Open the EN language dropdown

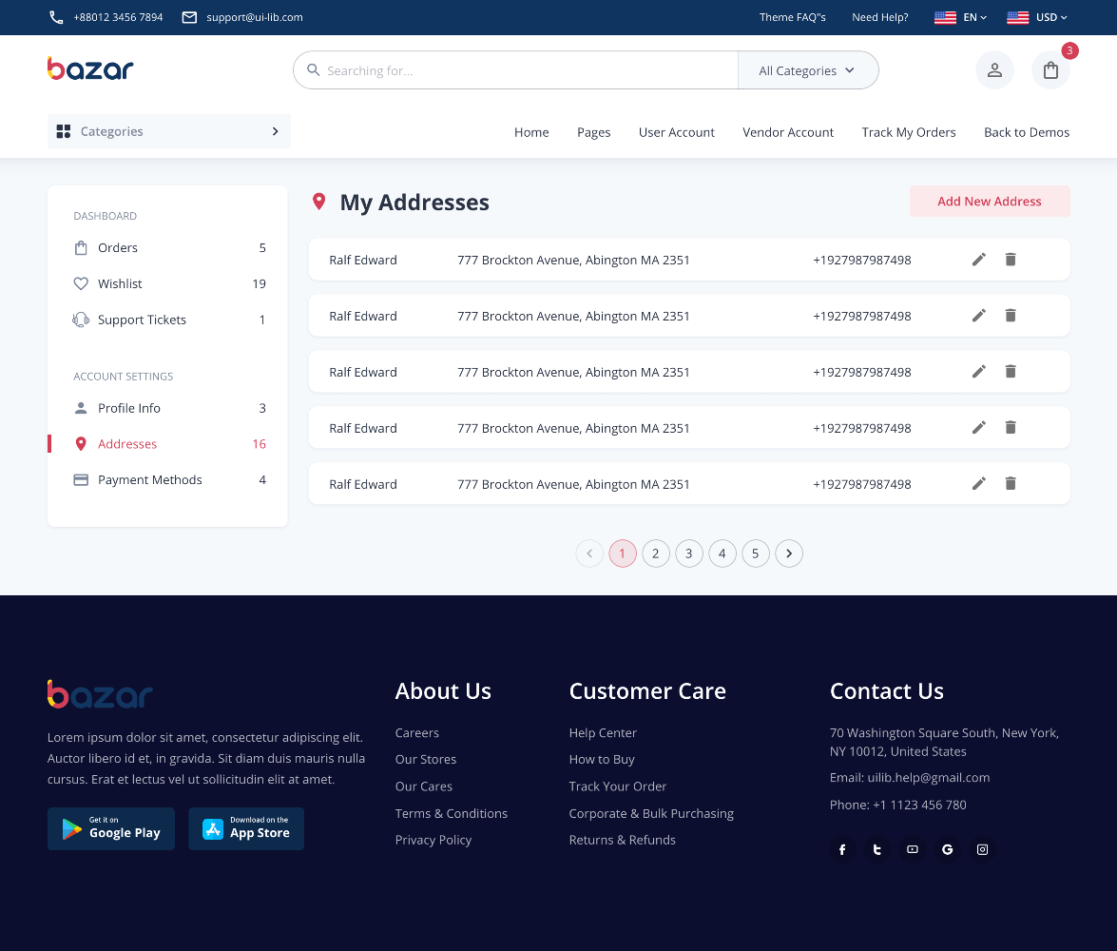[x=961, y=17]
